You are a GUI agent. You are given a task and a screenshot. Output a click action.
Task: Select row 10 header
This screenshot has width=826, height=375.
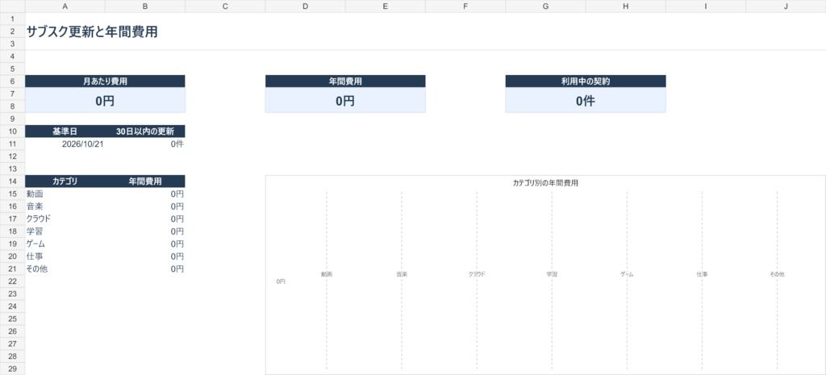coord(13,131)
